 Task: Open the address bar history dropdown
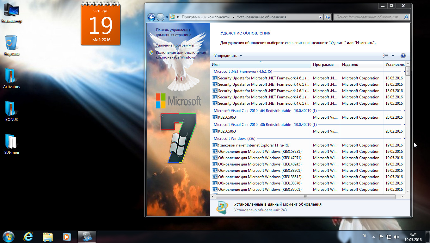point(320,17)
